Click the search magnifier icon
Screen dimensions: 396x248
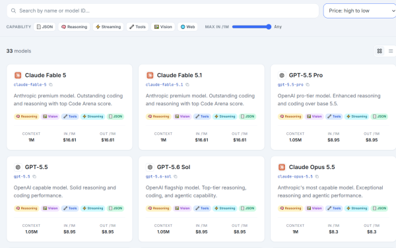[13, 11]
